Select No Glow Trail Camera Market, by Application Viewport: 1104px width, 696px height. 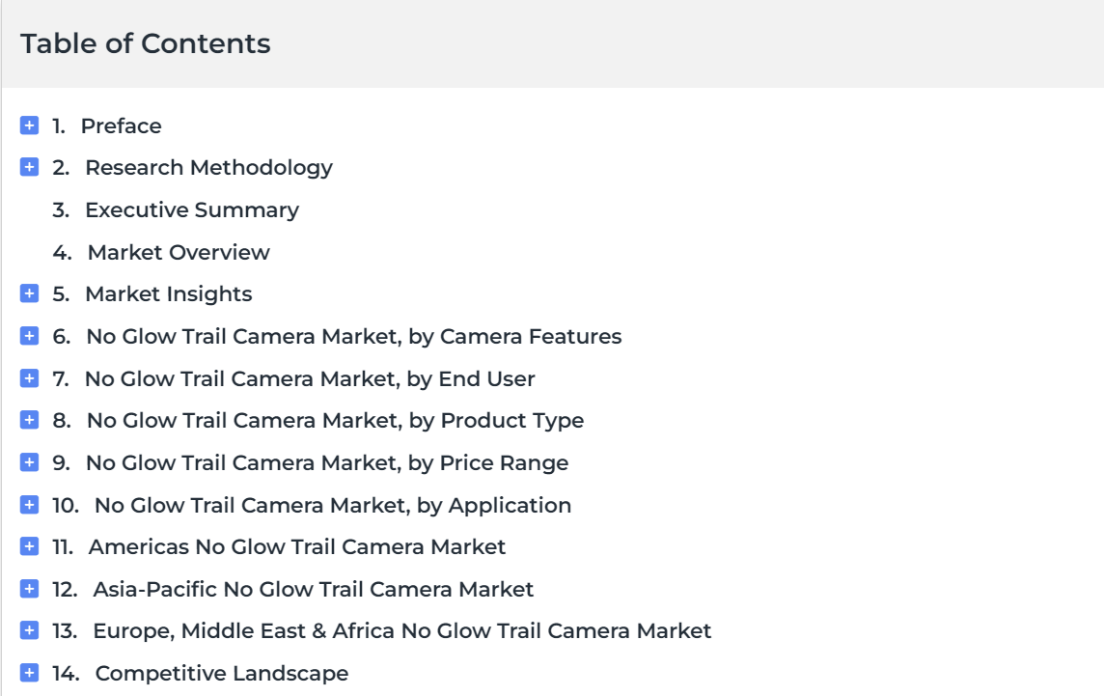click(333, 505)
